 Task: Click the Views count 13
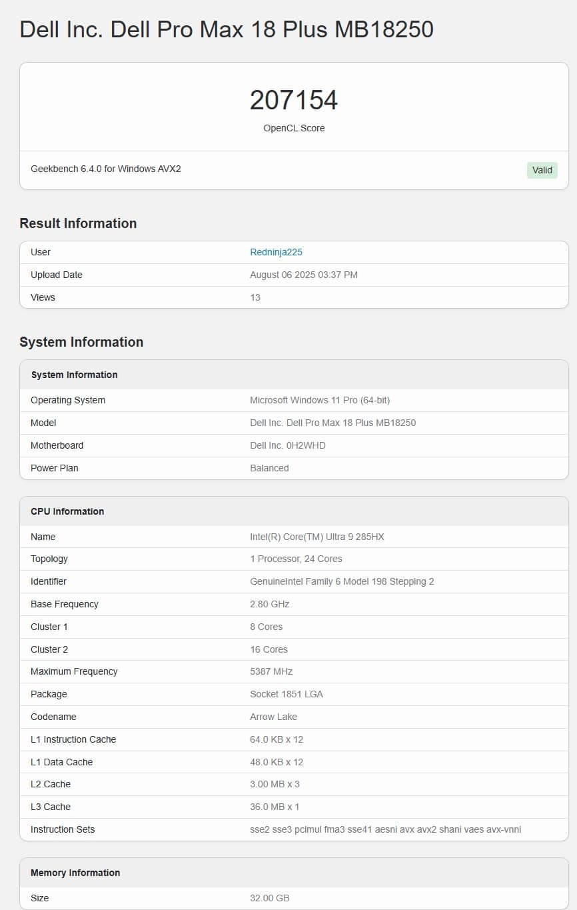[x=255, y=297]
